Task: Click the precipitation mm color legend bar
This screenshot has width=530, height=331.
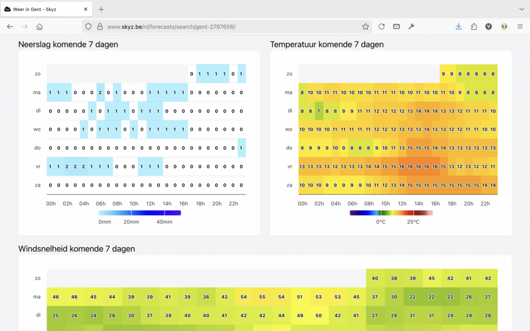Action: pyautogui.click(x=139, y=213)
